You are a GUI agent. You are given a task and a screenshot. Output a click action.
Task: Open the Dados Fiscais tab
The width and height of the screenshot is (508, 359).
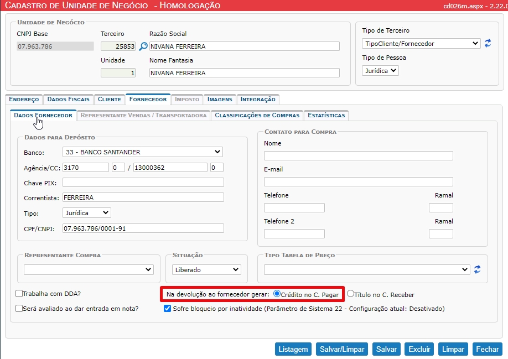coord(69,100)
